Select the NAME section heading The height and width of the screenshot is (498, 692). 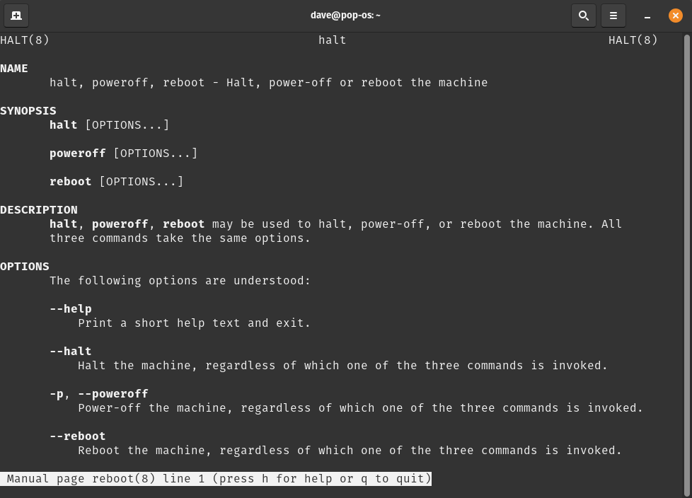point(13,68)
